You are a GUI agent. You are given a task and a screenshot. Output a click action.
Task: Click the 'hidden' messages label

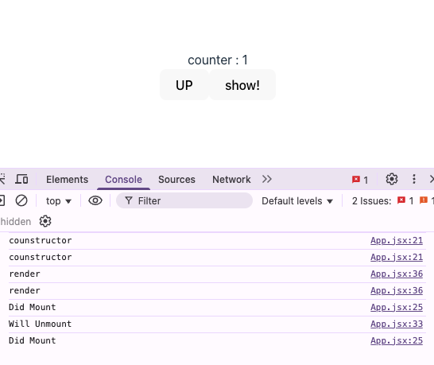(16, 222)
